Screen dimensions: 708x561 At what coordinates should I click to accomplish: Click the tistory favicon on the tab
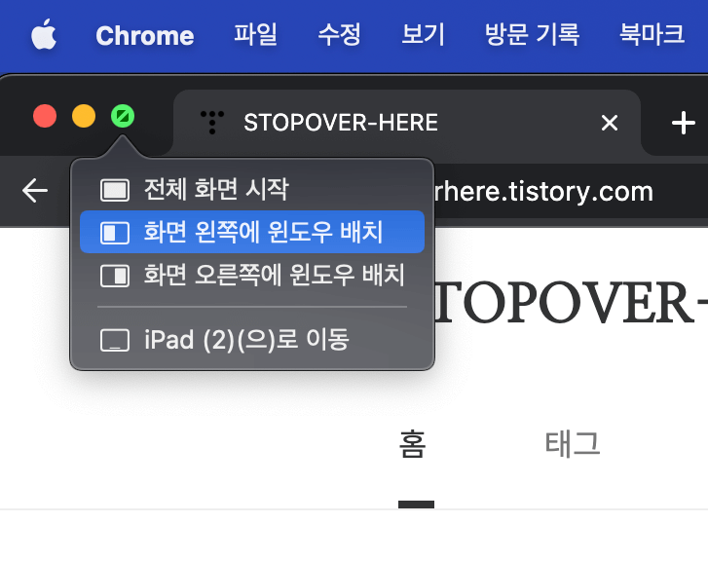(x=212, y=123)
